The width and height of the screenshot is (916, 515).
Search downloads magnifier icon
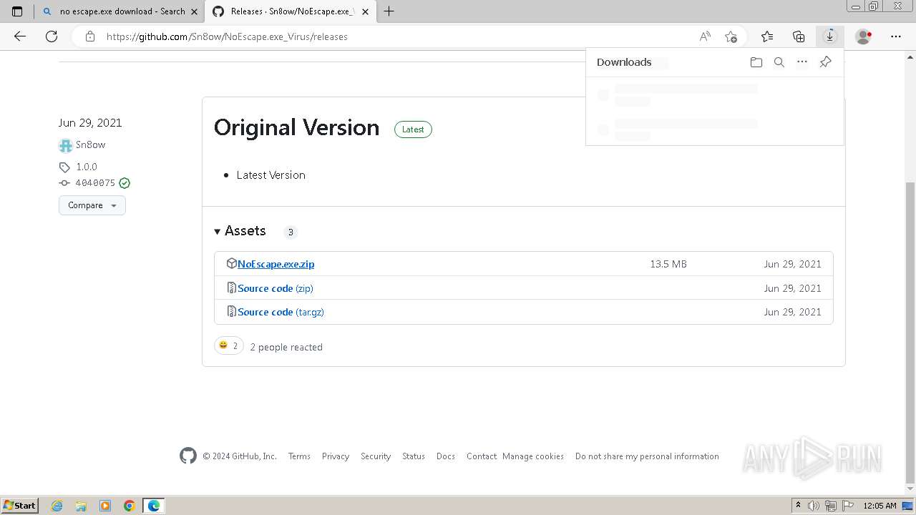point(779,62)
